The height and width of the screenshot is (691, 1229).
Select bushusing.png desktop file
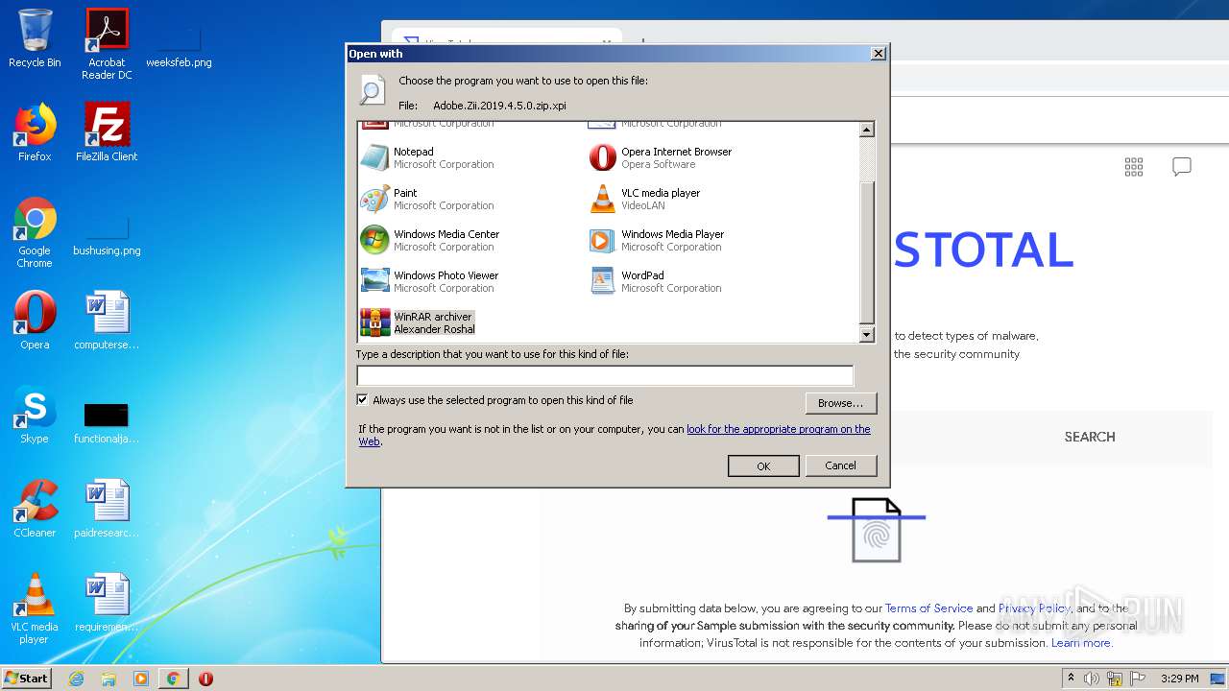tap(107, 236)
